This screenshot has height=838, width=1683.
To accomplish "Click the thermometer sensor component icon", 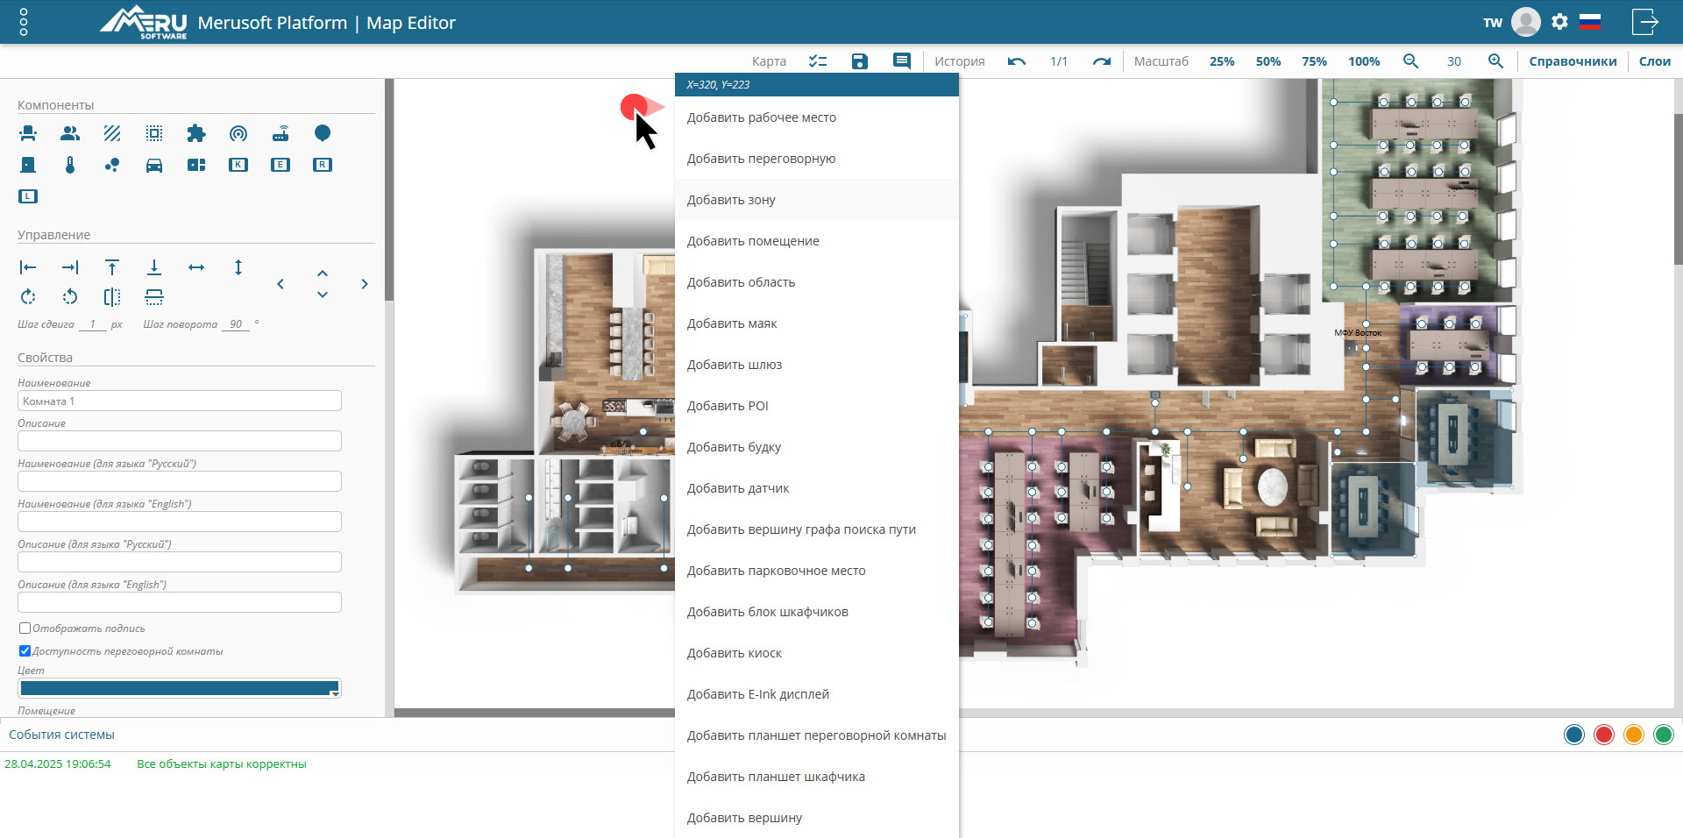I will coord(70,165).
